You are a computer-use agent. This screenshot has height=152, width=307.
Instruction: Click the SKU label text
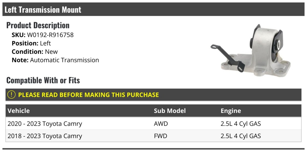click(18, 35)
